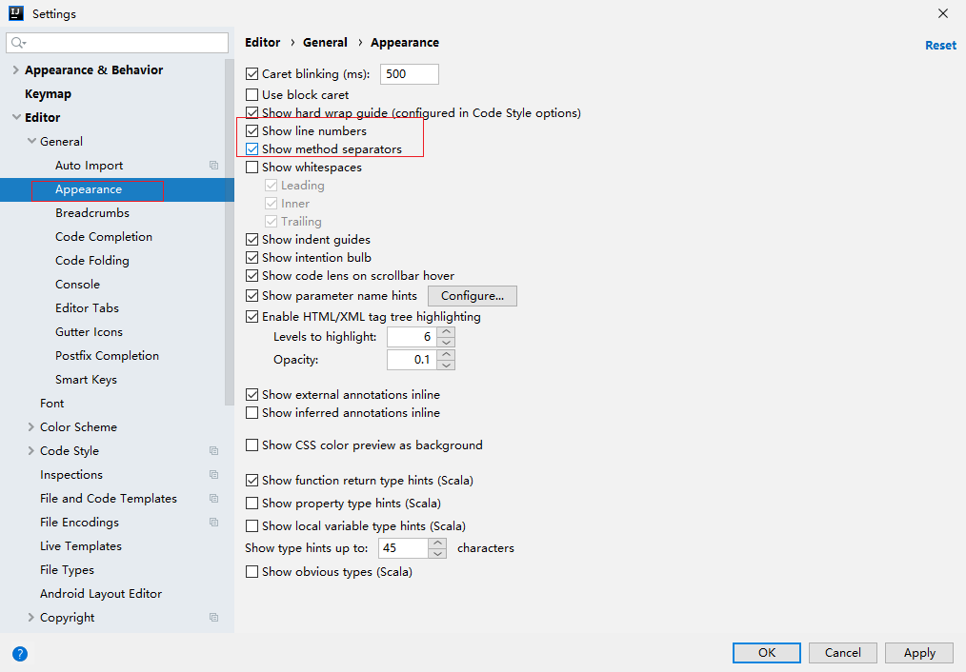Enable Show property type hints (Scala)
The image size is (966, 672).
(252, 503)
